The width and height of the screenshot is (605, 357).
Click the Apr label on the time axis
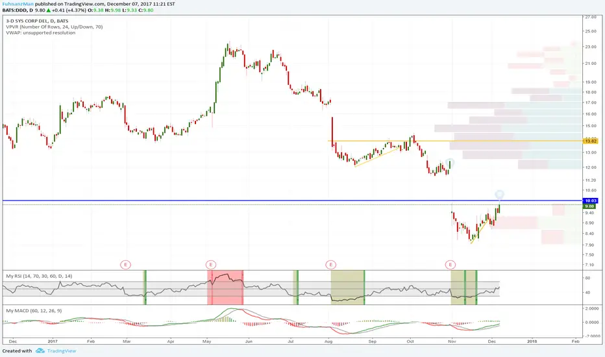(x=171, y=341)
